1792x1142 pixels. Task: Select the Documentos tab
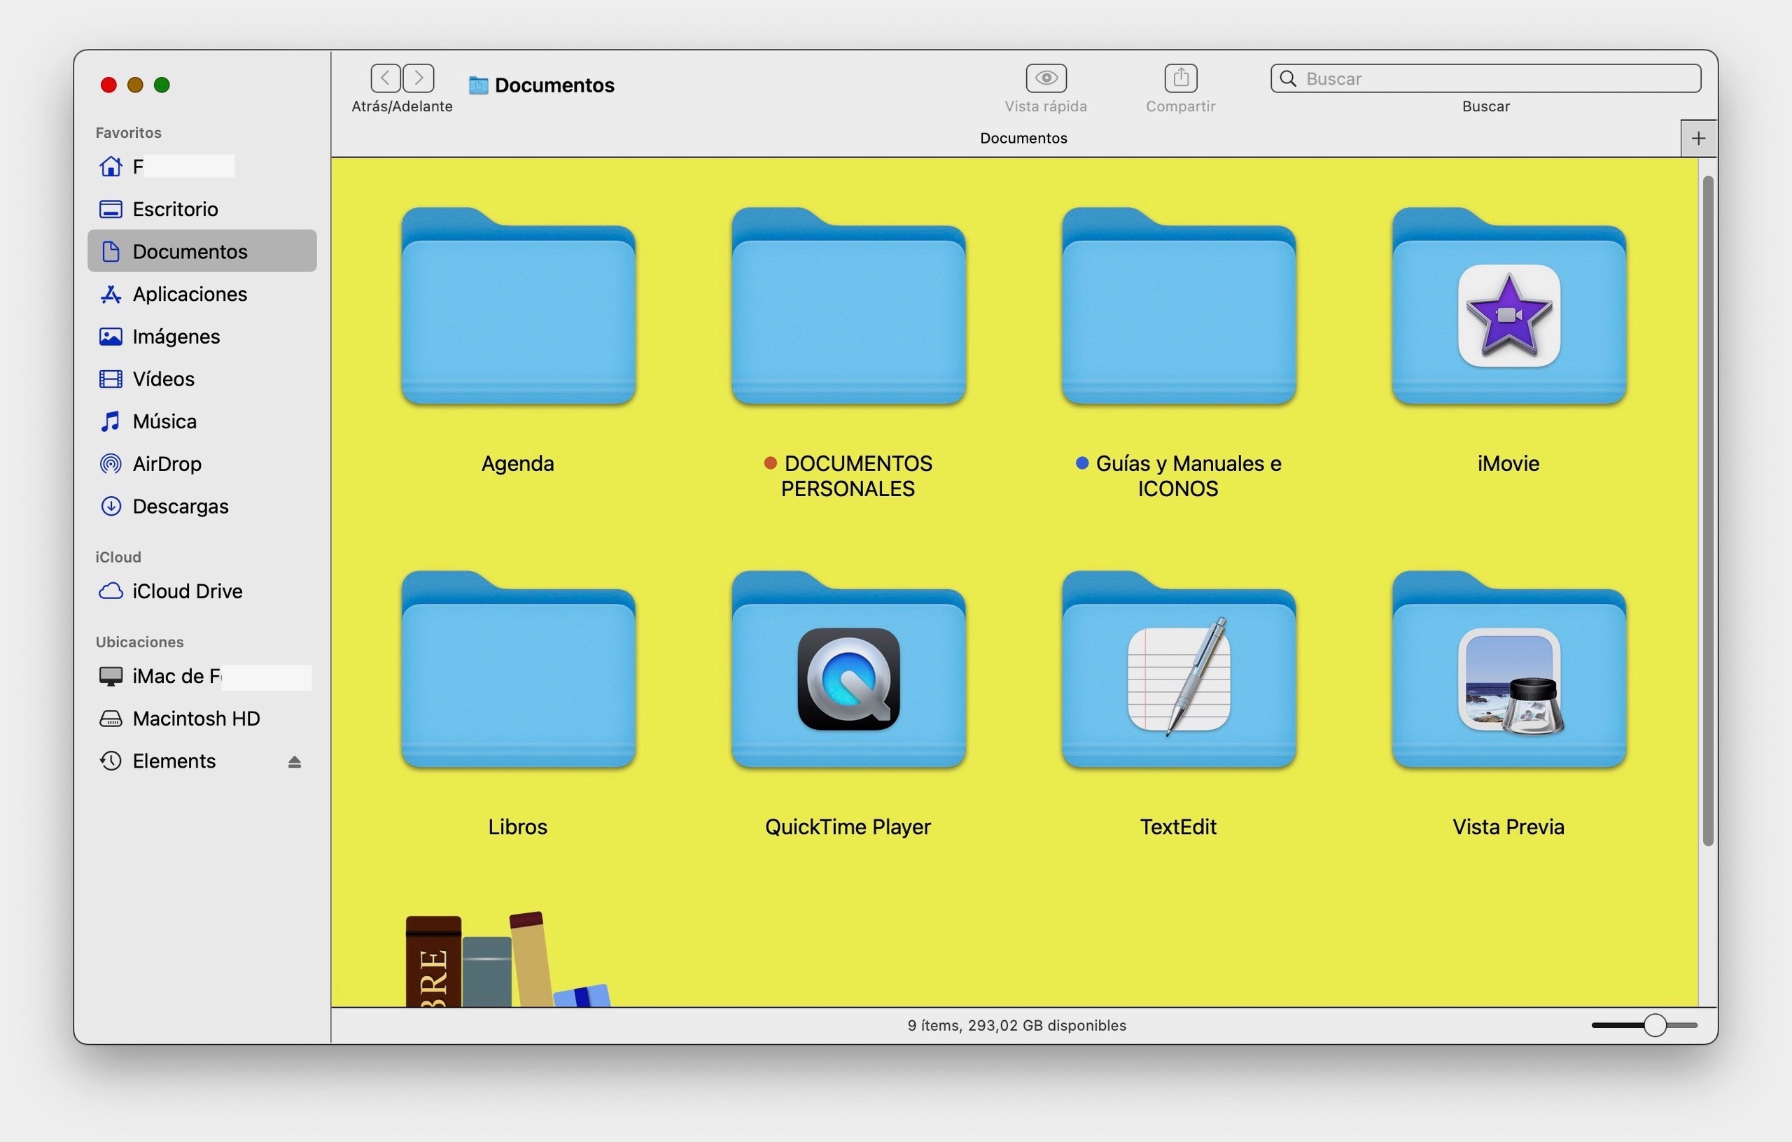[1023, 139]
